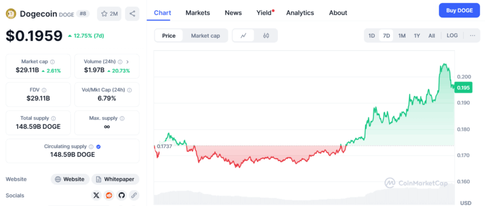Toggle chart to Price view
Viewport: 485px width, 206px height.
coord(169,35)
